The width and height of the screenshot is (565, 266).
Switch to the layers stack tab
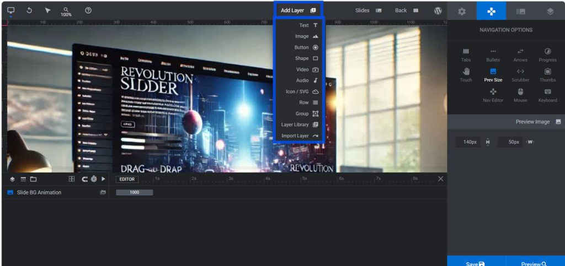click(550, 11)
